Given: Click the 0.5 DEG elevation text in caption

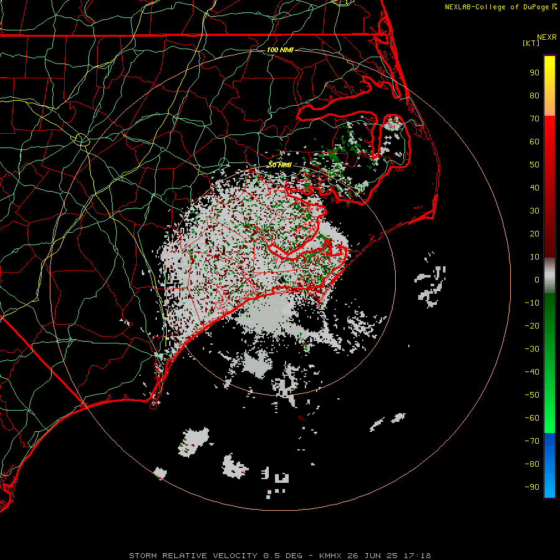Looking at the screenshot, I should click(x=283, y=556).
